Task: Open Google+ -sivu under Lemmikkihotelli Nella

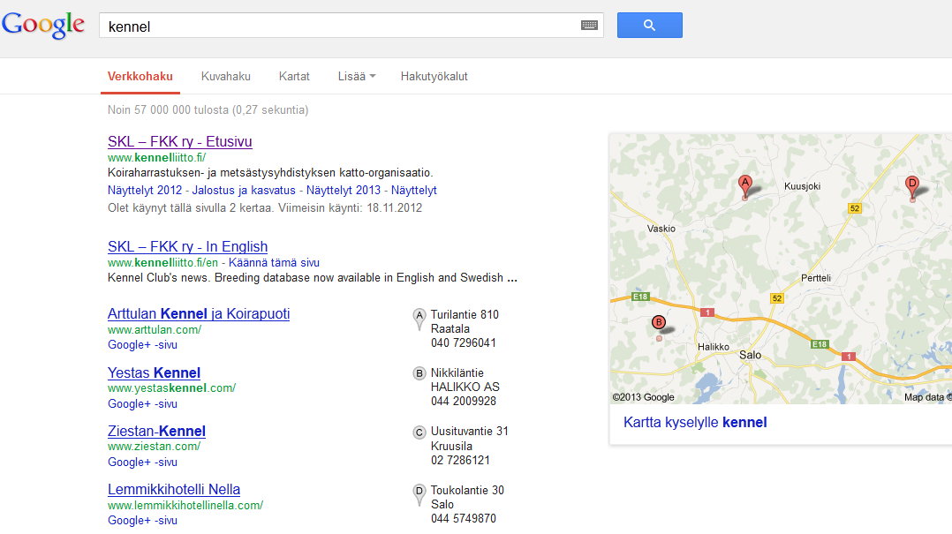Action: (x=143, y=521)
